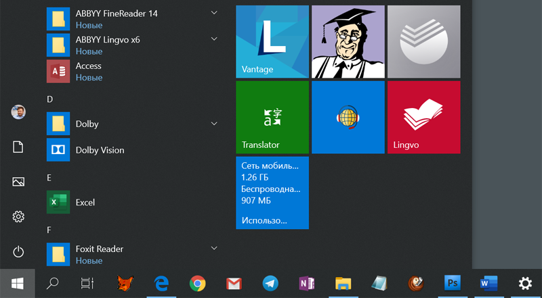The height and width of the screenshot is (298, 542).
Task: Expand the ABBYY FineReader 14 folder
Action: (x=214, y=13)
